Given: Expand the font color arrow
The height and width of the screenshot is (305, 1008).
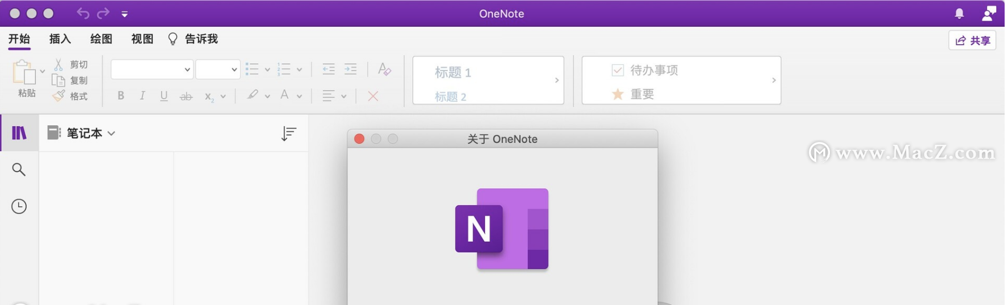Looking at the screenshot, I should tap(299, 96).
